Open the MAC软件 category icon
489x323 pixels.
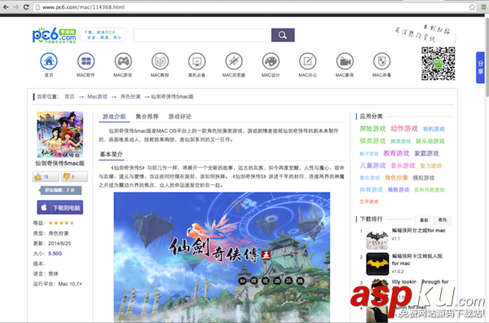tap(86, 61)
